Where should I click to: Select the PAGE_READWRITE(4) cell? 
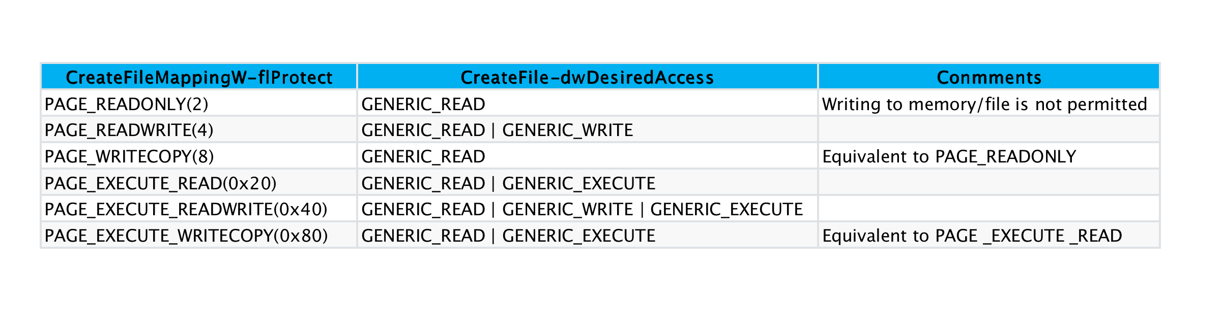coord(129,130)
